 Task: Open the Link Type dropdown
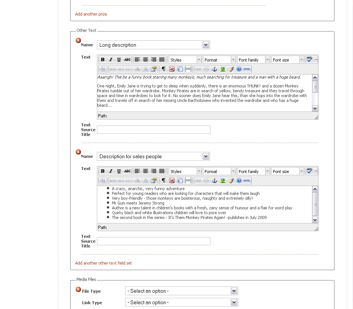pos(182,302)
